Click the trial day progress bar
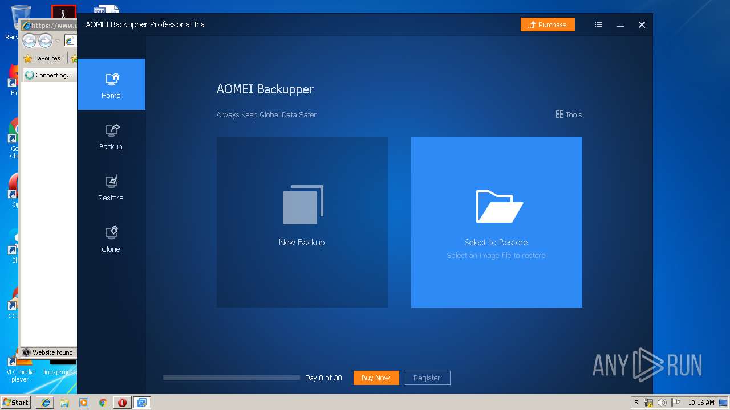Screen dimensions: 730x410 point(231,378)
